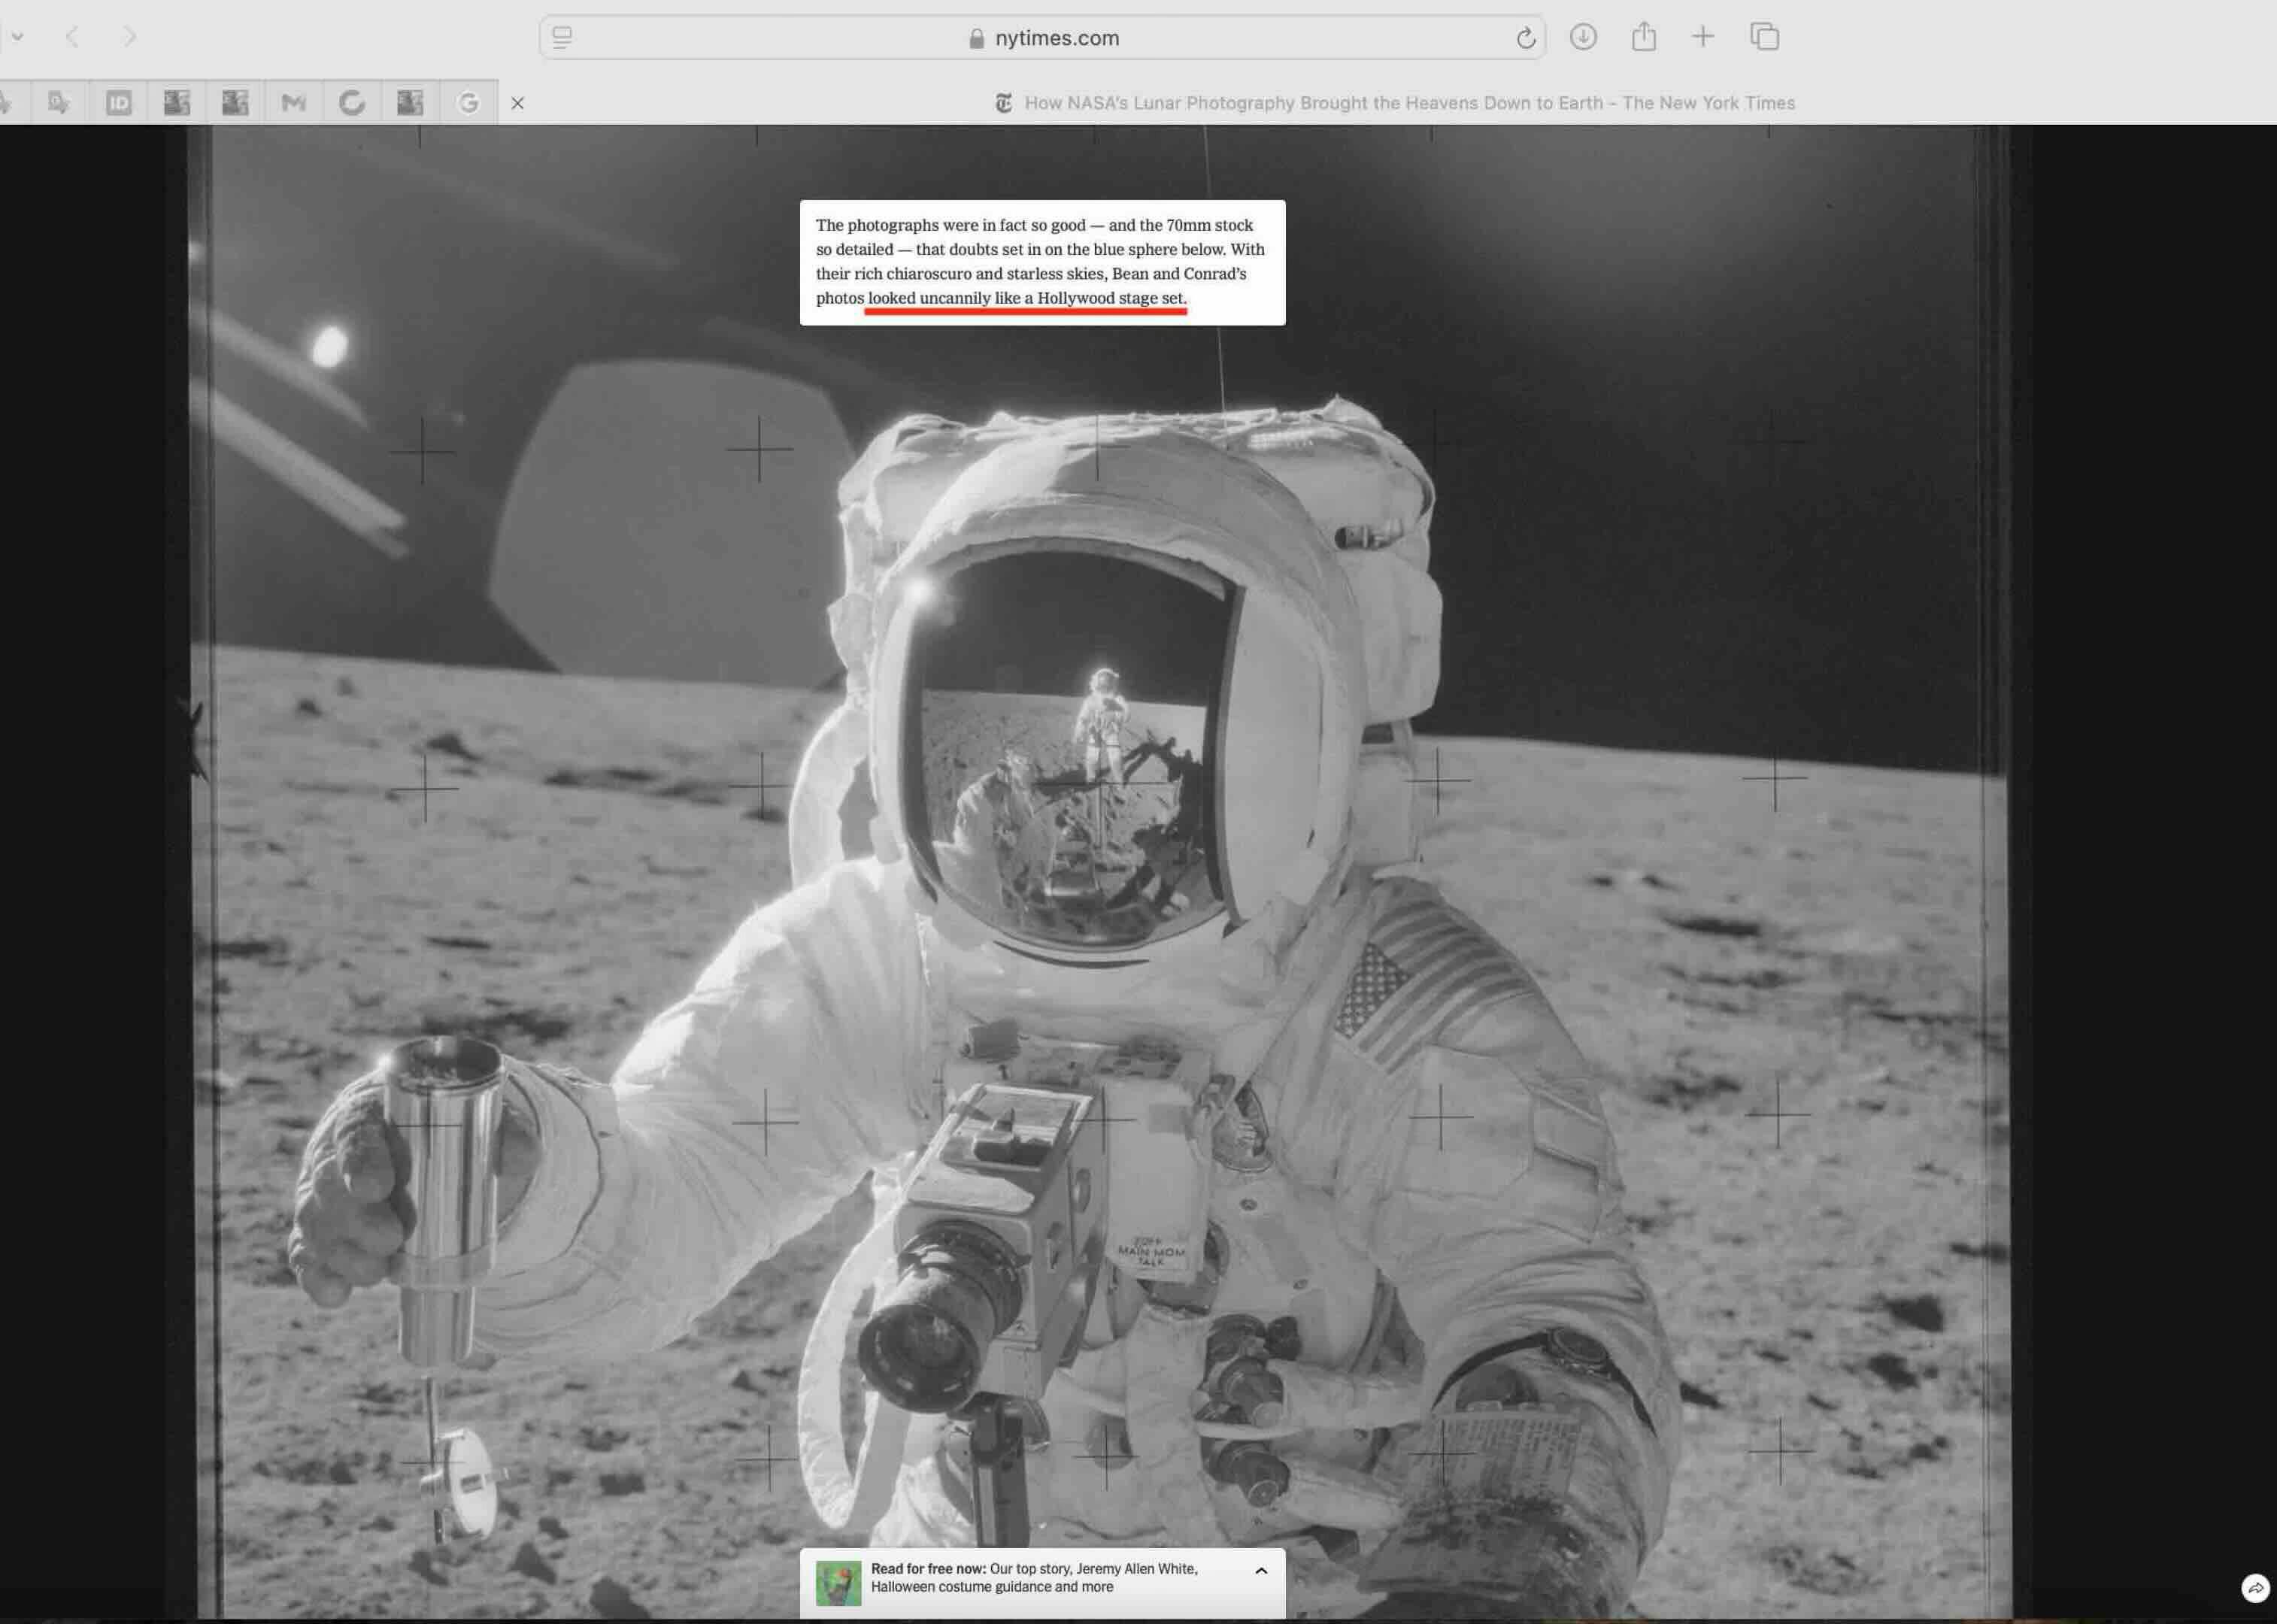This screenshot has height=1624, width=2277.
Task: Switch to the Google pinned tab
Action: (468, 103)
